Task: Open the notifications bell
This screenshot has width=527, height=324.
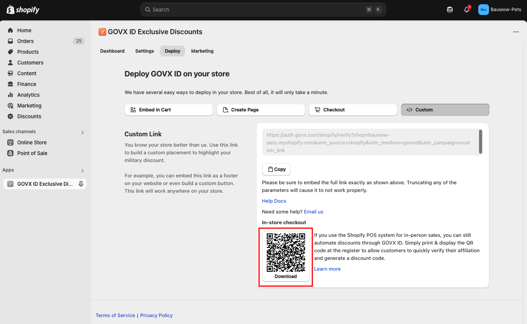Action: 467,10
